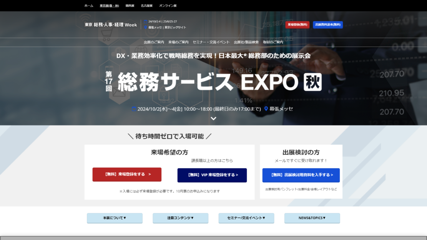Click the blue location pin before 幕張メッセ in banner
The height and width of the screenshot is (240, 427).
click(266, 109)
